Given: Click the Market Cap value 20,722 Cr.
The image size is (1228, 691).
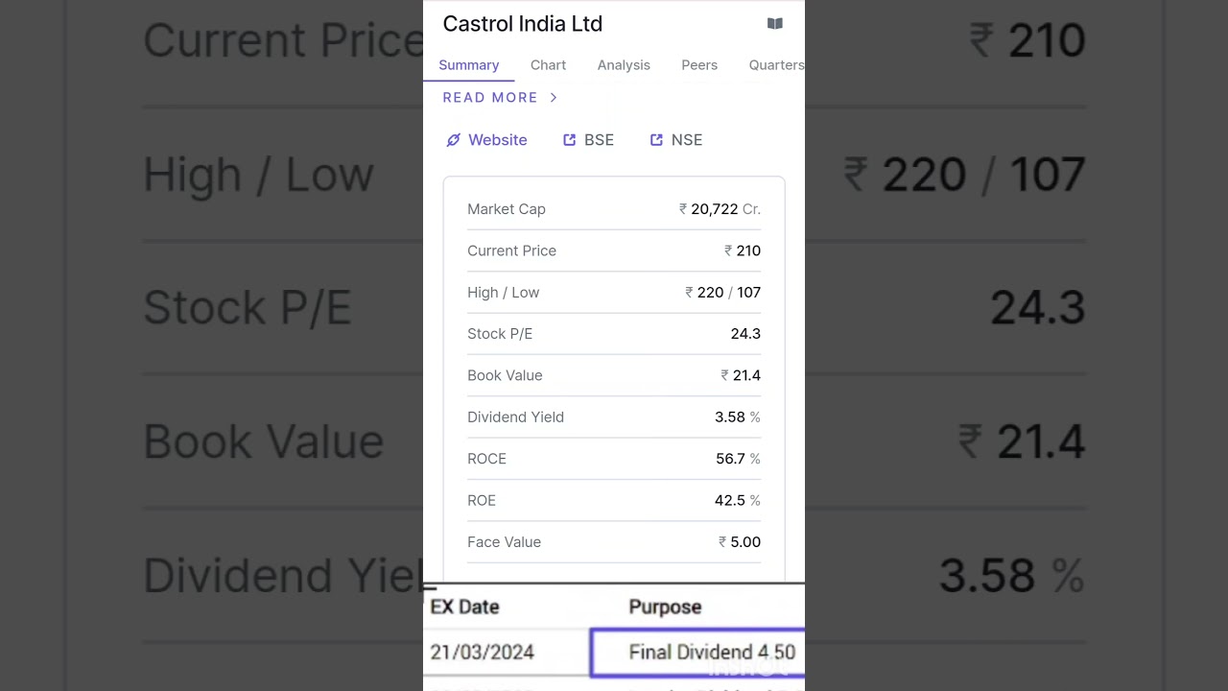Looking at the screenshot, I should coord(720,209).
